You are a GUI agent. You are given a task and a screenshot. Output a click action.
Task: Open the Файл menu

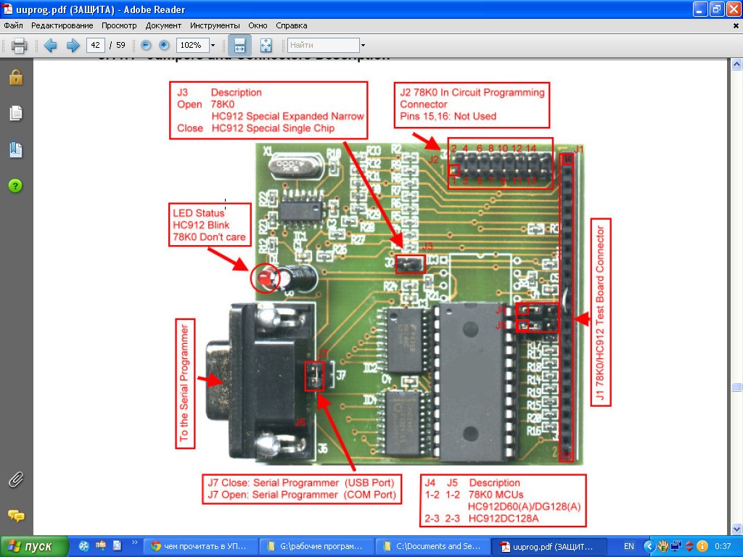coord(13,25)
